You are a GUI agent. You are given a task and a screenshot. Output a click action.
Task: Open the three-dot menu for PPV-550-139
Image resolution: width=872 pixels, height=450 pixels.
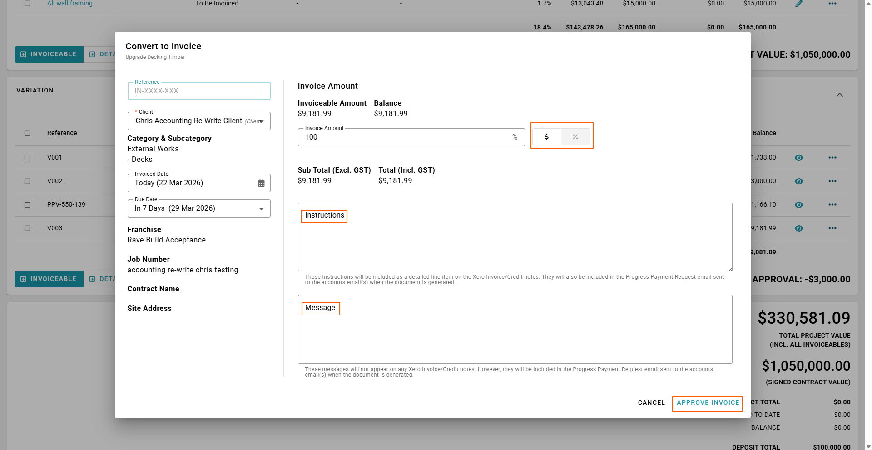832,205
